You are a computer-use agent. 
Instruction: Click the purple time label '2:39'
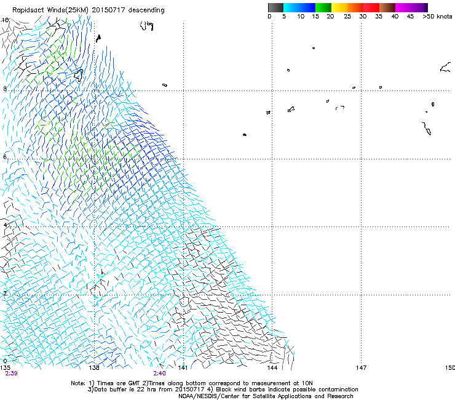coord(11,374)
